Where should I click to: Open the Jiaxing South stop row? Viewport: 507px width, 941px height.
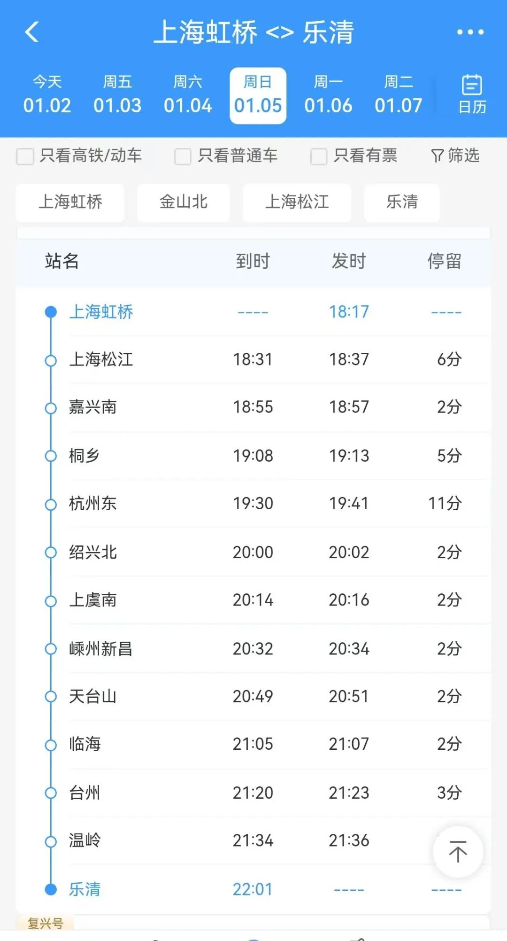pos(253,407)
